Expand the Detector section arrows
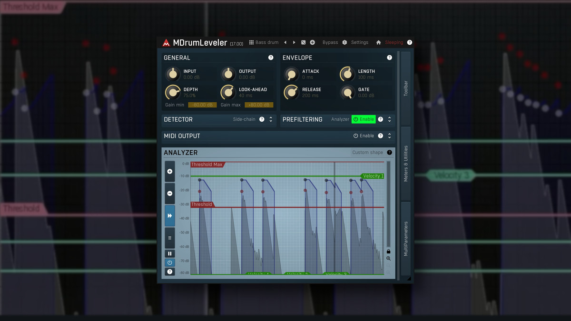This screenshot has width=571, height=321. [271, 119]
